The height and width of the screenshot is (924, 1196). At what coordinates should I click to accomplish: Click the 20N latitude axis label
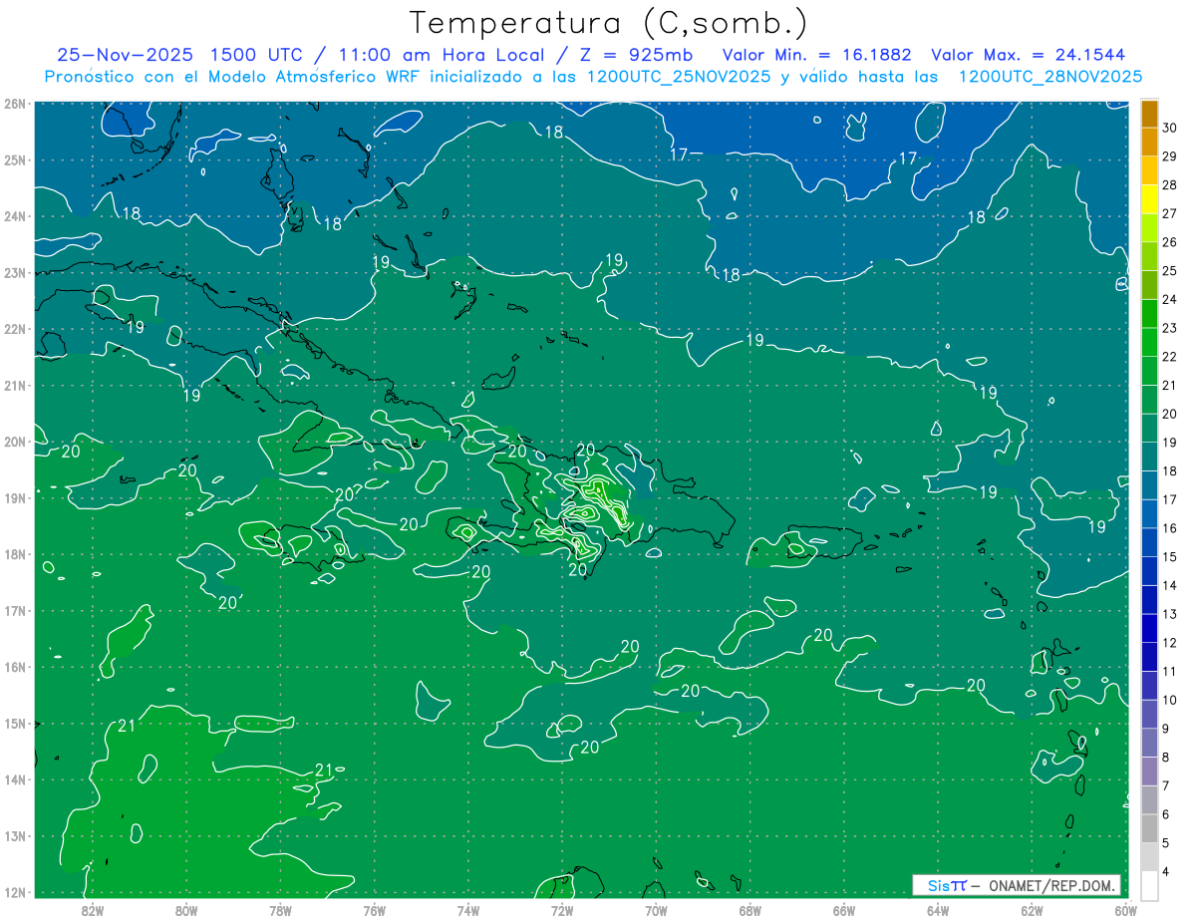coord(15,442)
